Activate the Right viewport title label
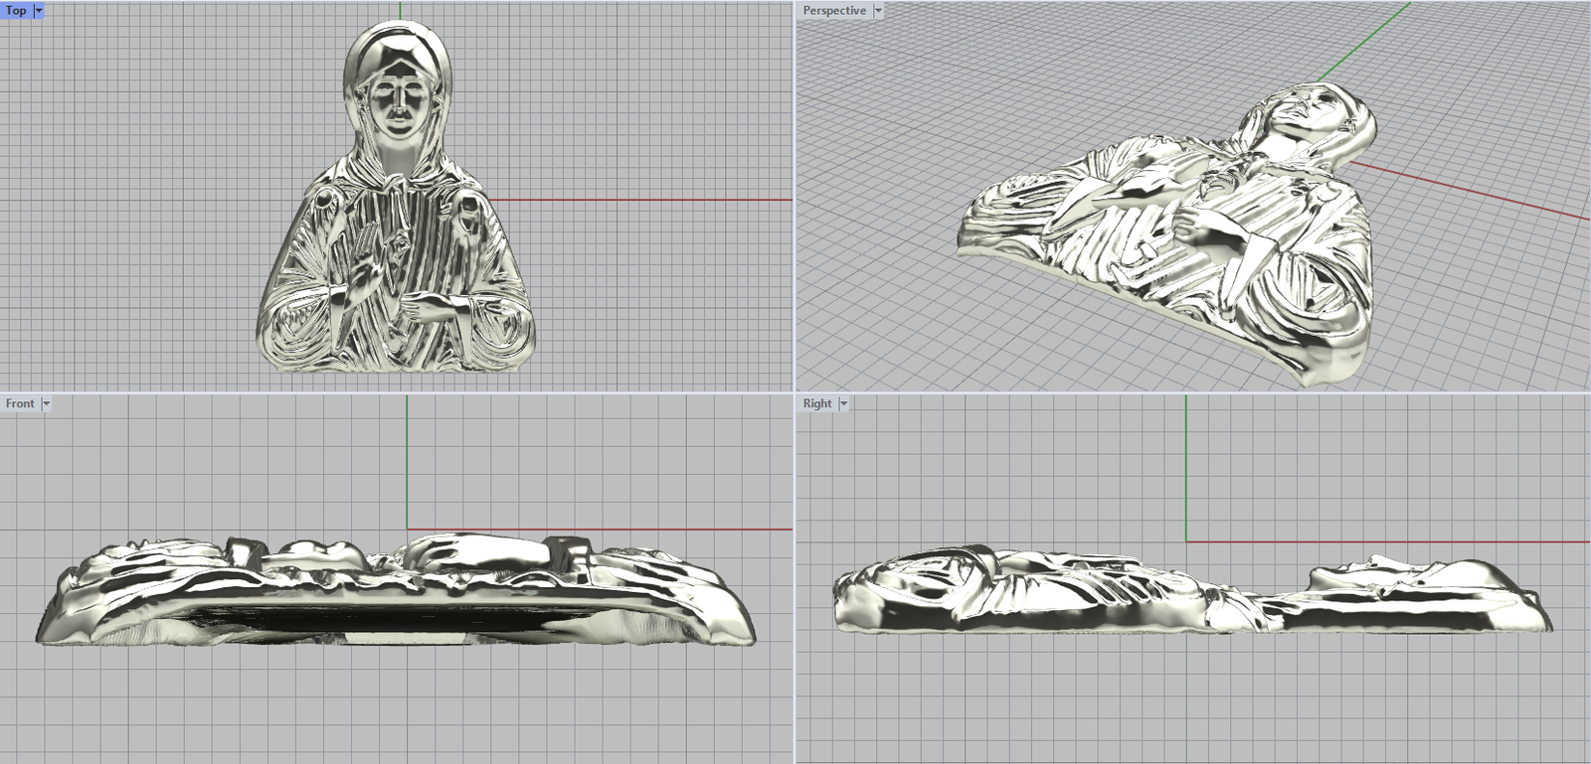The image size is (1591, 764). [817, 404]
